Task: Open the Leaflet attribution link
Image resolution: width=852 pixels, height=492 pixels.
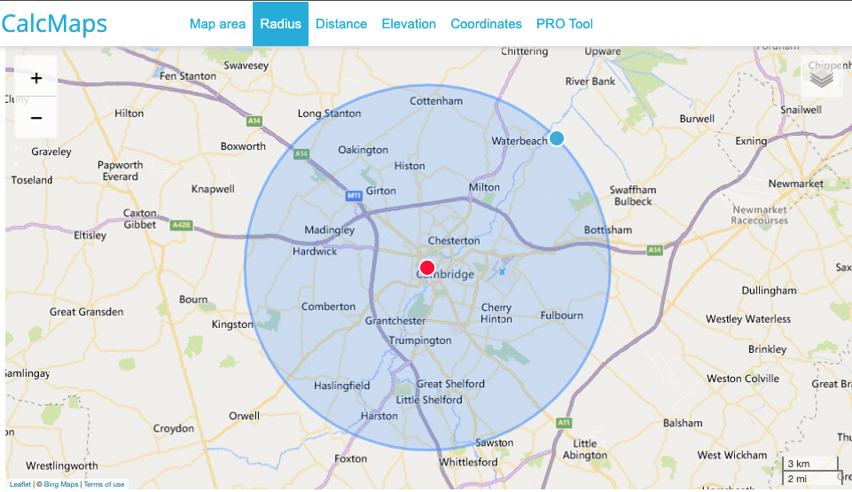Action: pos(20,484)
